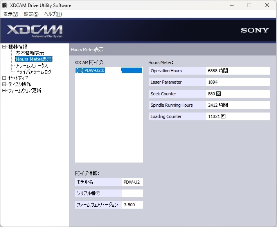This screenshot has width=277, height=227.
Task: Open the 設定(S) menu
Action: [31, 14]
